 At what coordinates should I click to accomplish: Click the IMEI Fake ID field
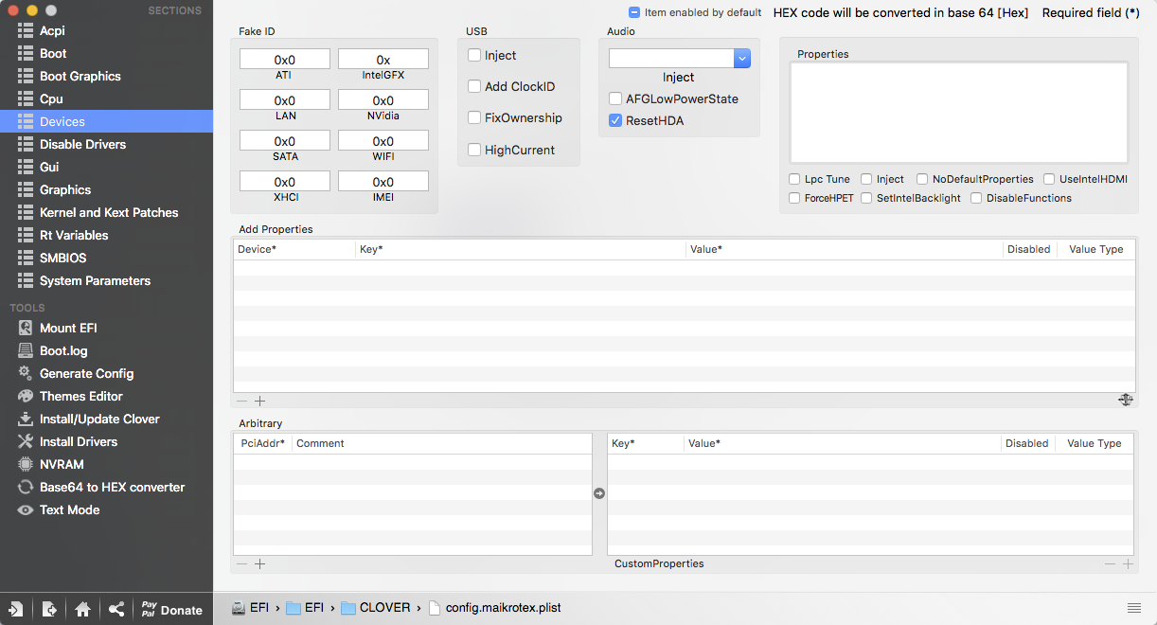click(383, 182)
